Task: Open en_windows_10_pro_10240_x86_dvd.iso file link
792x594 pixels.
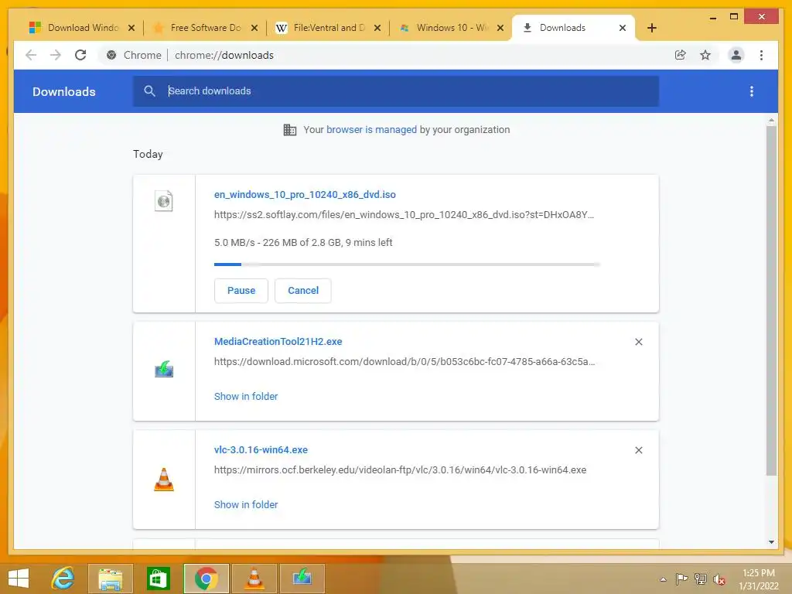Action: coord(305,194)
